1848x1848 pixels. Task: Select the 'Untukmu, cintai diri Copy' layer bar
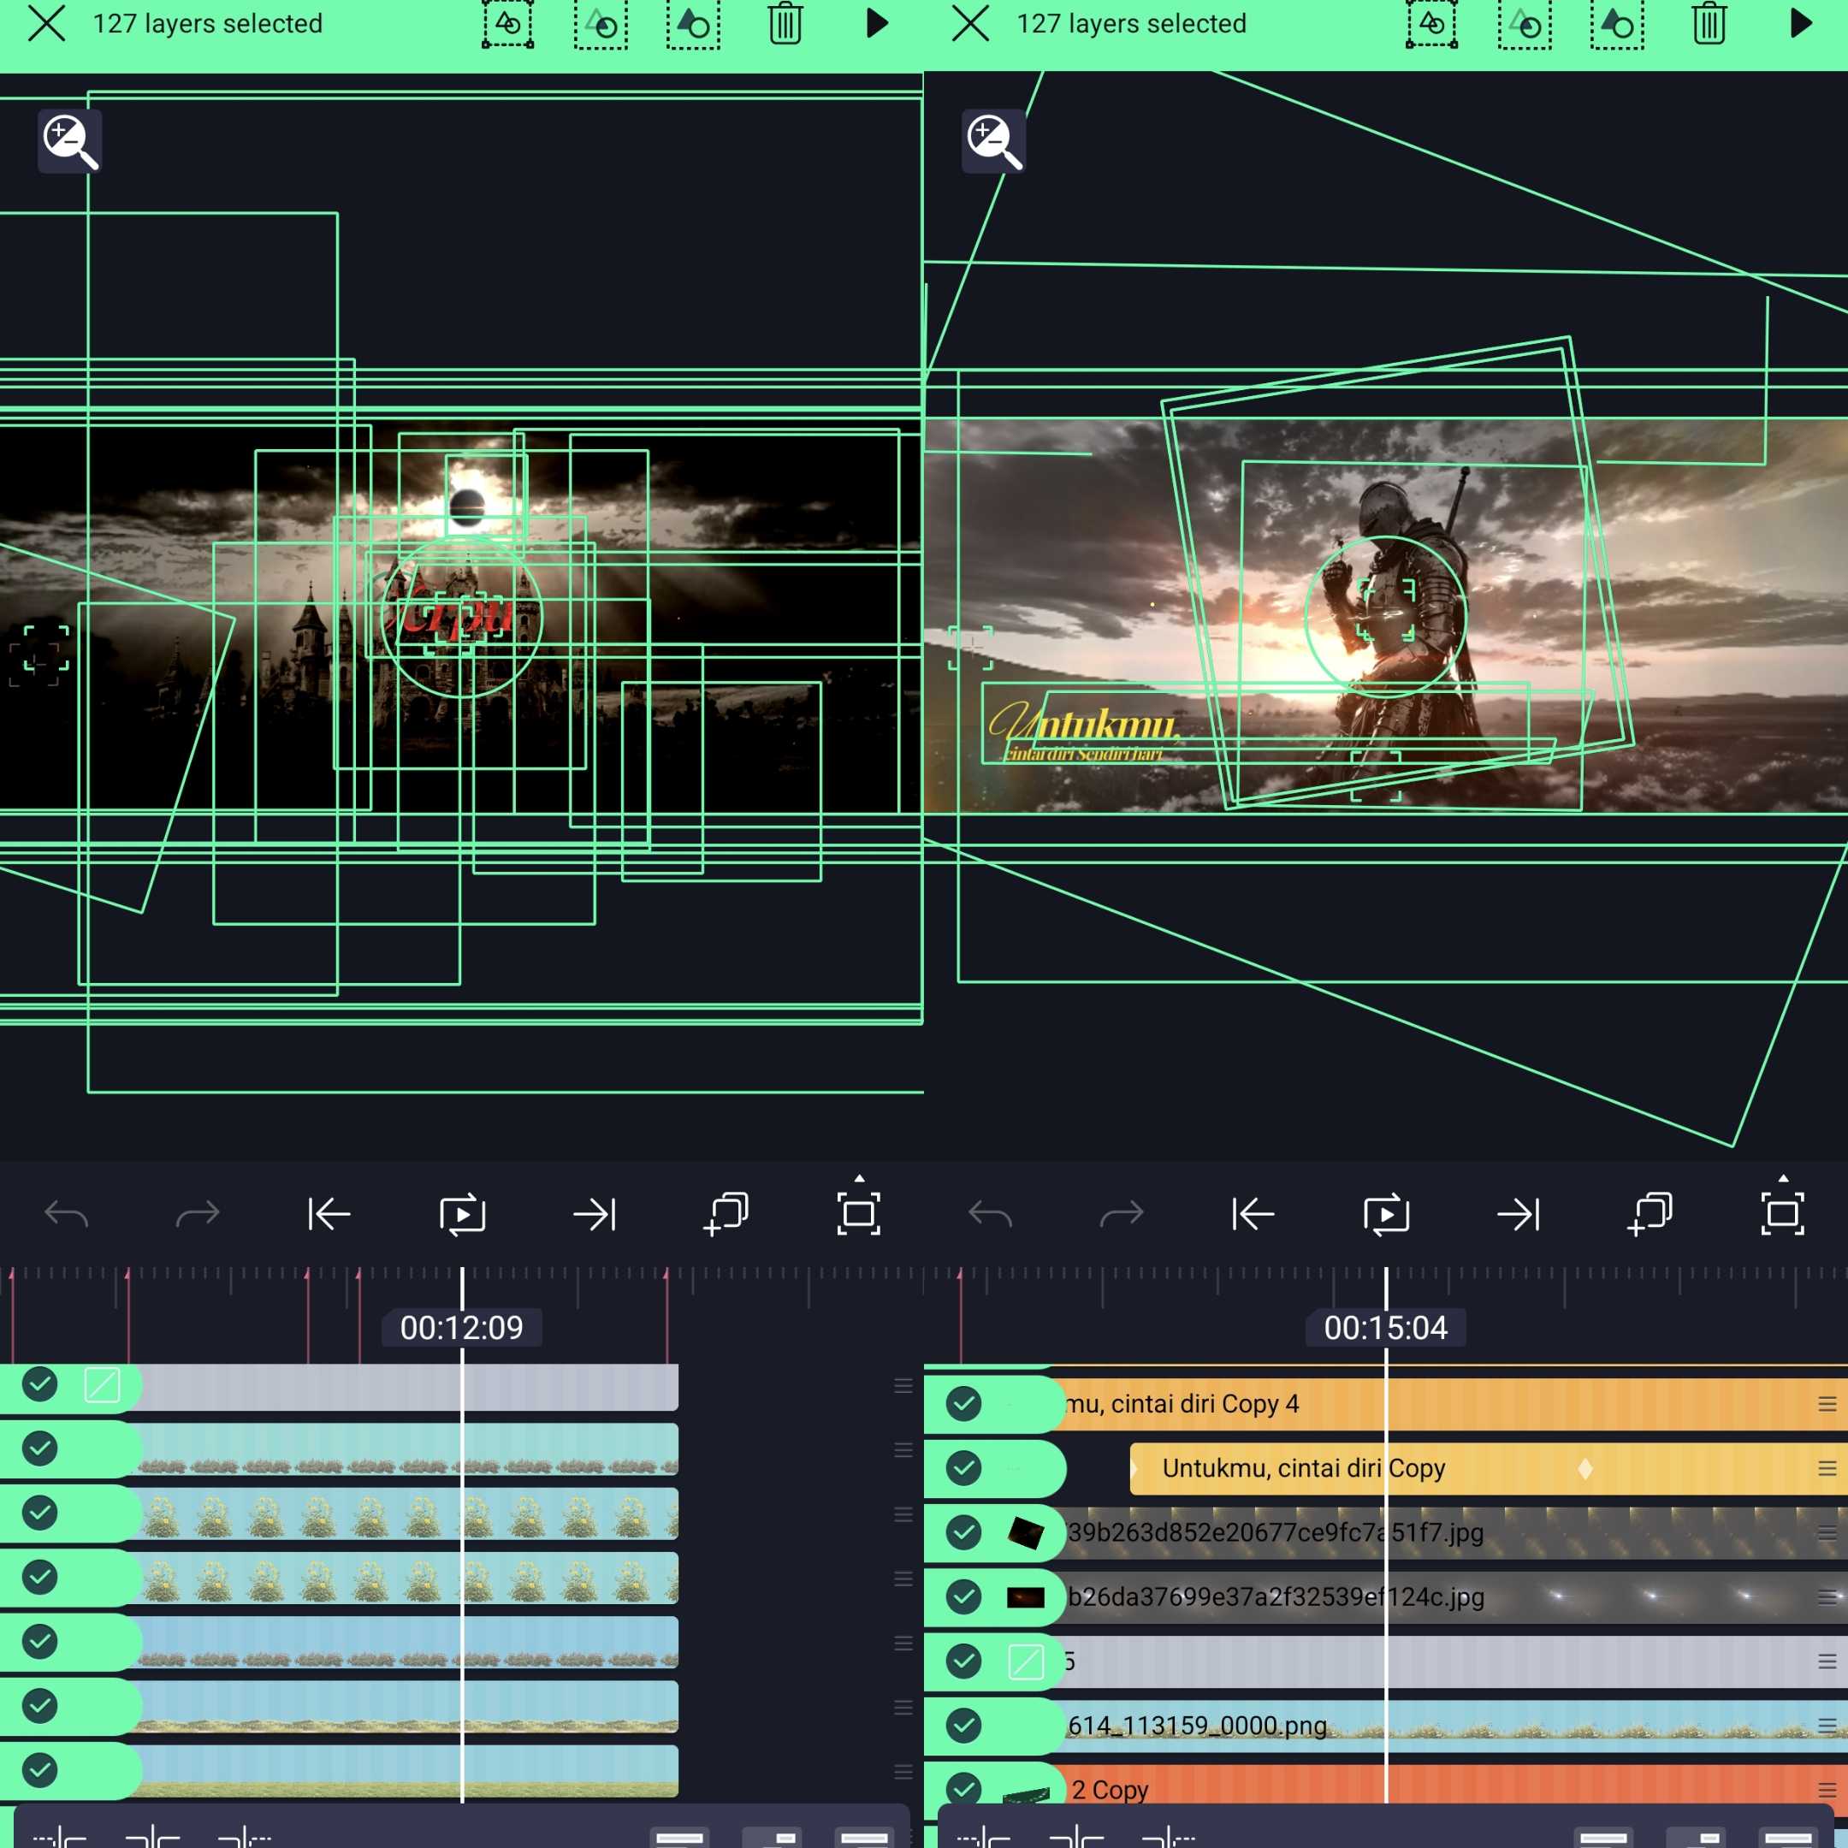click(x=1489, y=1468)
